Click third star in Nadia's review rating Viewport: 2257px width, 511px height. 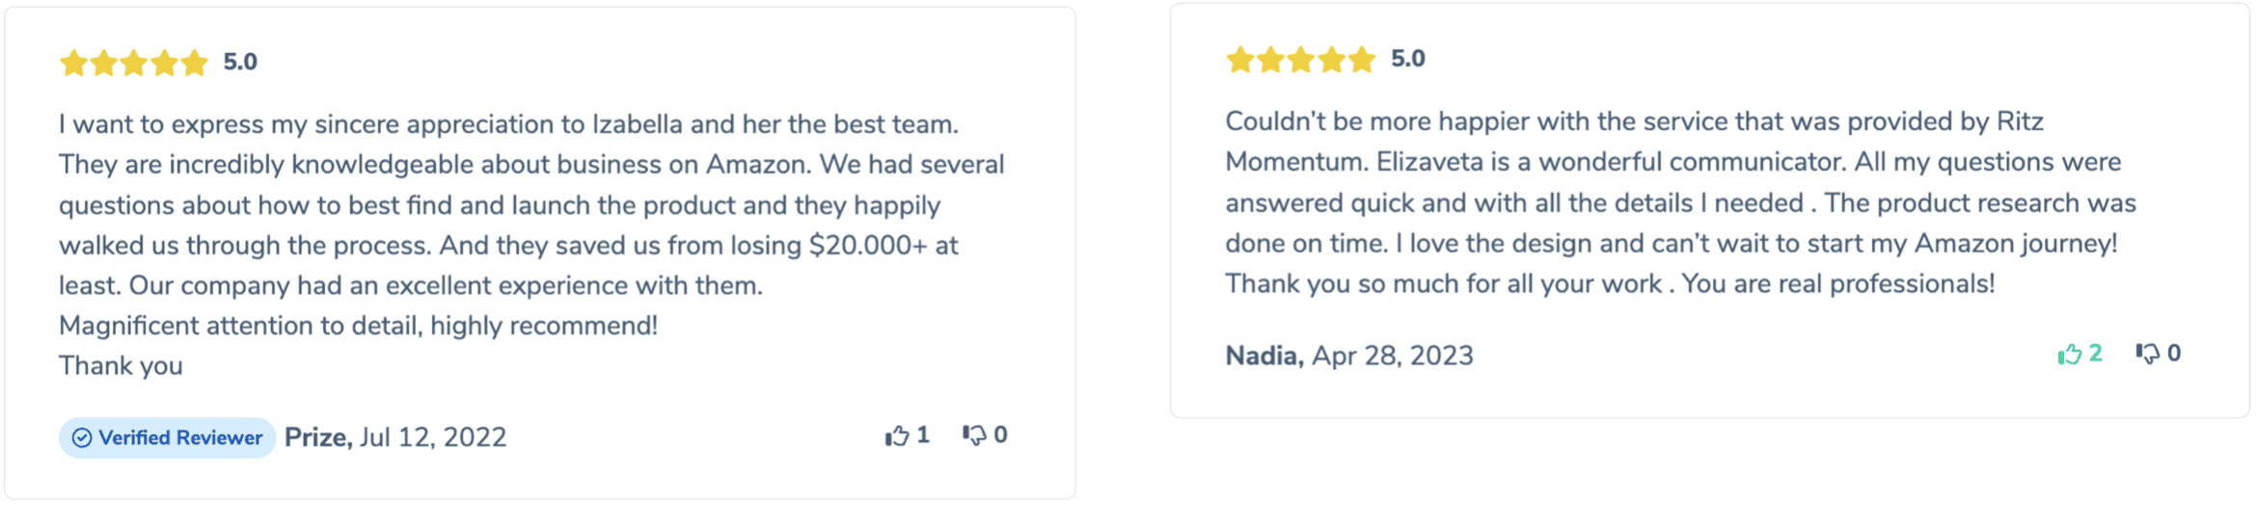1301,61
